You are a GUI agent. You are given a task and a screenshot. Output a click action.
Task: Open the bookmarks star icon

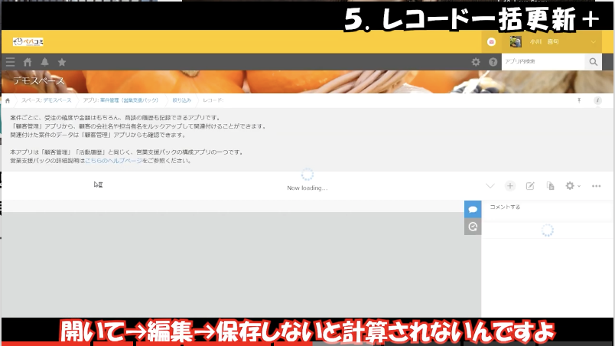62,62
